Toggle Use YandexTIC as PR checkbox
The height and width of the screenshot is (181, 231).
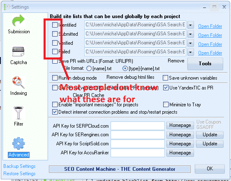pos(166,88)
